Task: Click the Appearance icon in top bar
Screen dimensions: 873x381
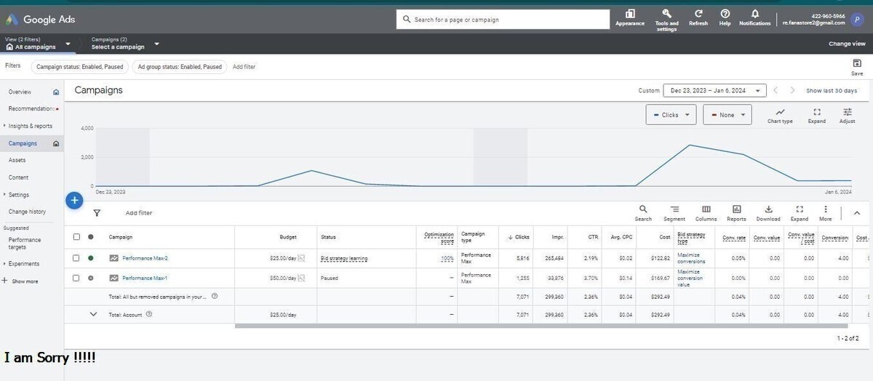Action: pyautogui.click(x=629, y=14)
